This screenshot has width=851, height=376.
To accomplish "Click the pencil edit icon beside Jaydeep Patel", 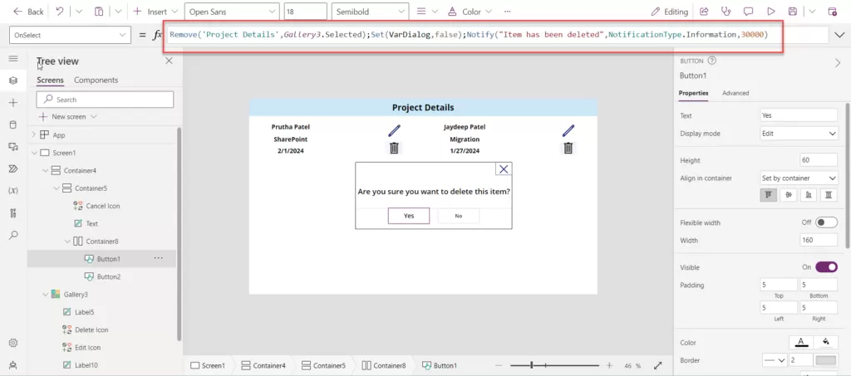I will coord(568,130).
